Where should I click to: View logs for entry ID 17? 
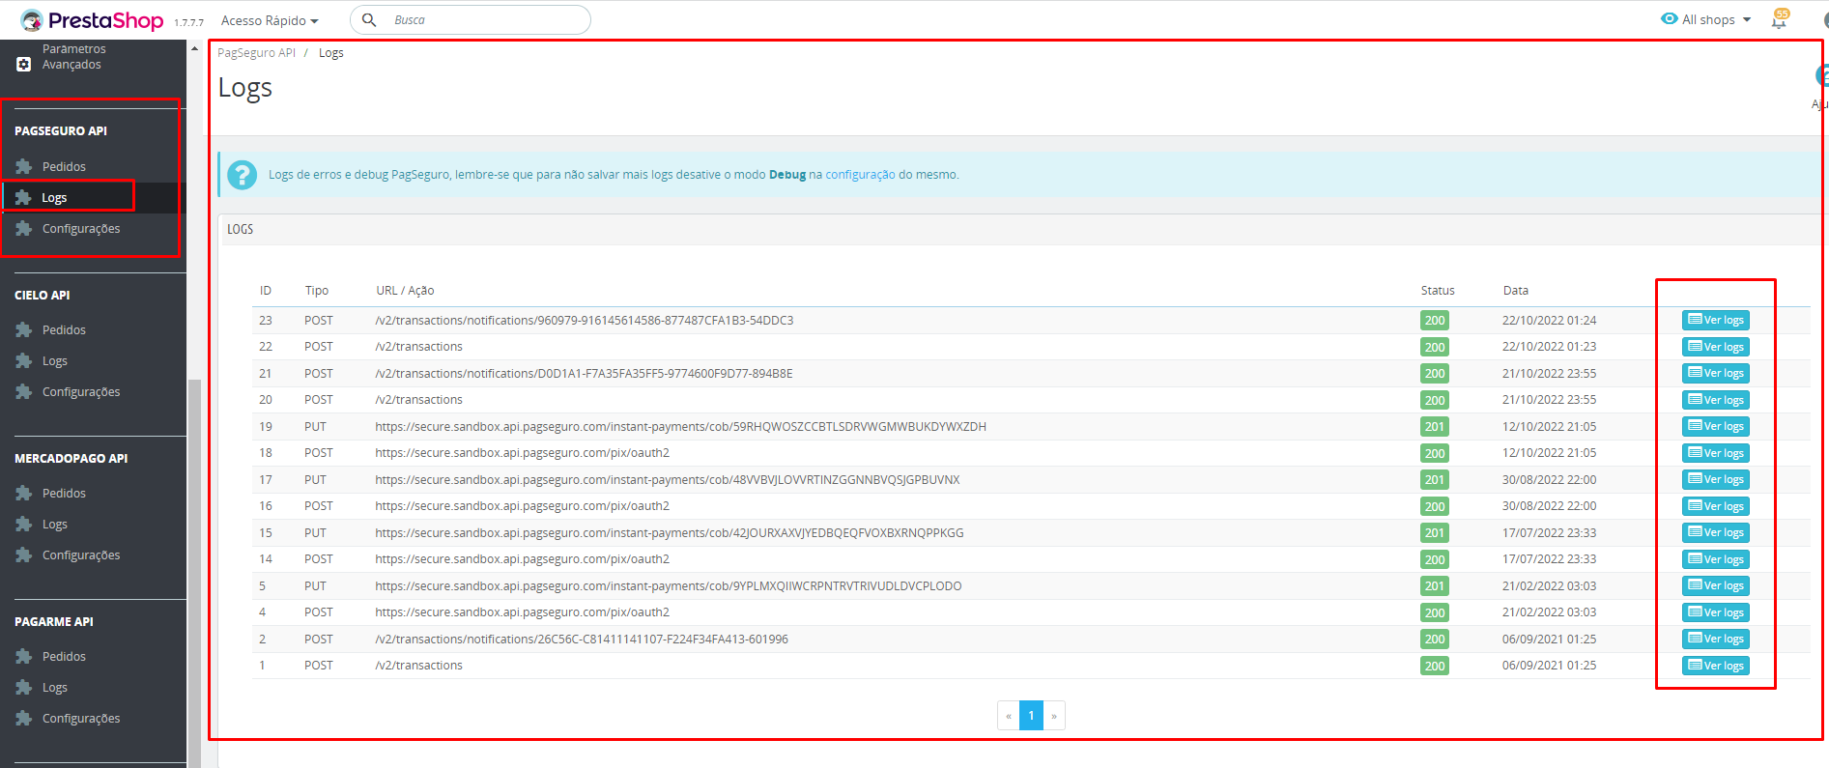point(1715,479)
